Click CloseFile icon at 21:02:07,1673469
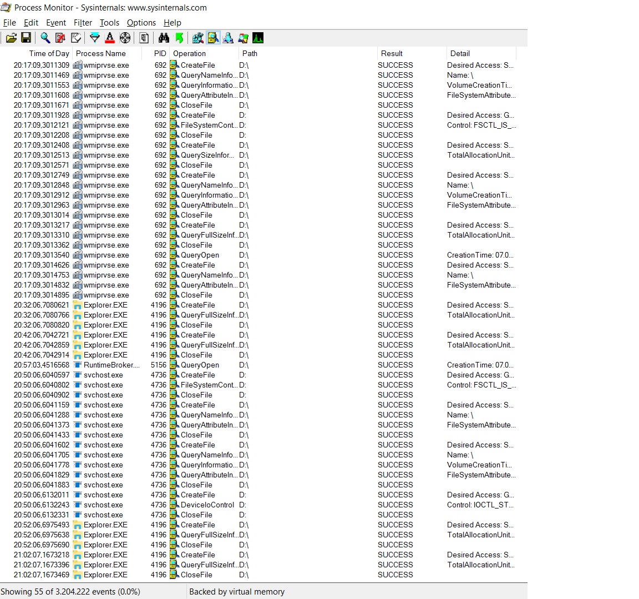 (x=174, y=575)
